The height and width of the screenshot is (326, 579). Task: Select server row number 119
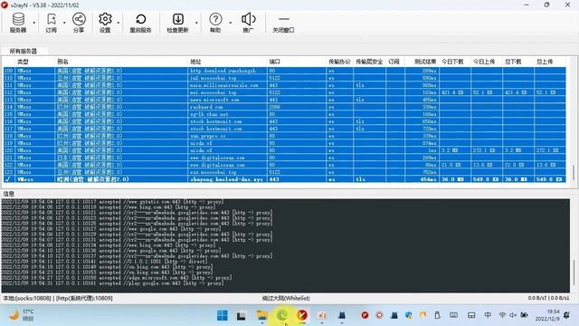(x=284, y=143)
